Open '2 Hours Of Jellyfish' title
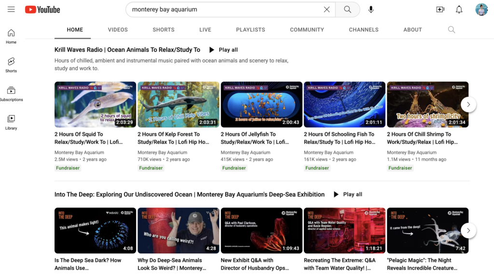This screenshot has height=275, width=494. 255,138
